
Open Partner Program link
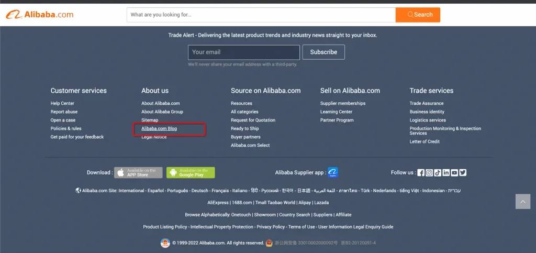click(337, 120)
